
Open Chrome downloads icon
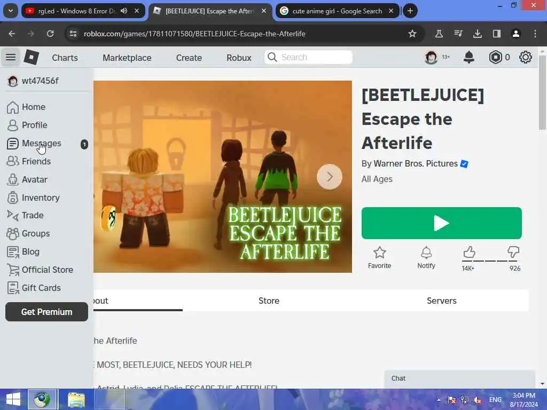(x=477, y=34)
